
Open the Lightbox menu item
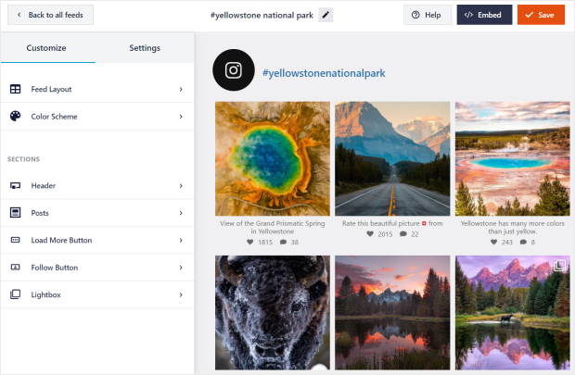click(96, 294)
